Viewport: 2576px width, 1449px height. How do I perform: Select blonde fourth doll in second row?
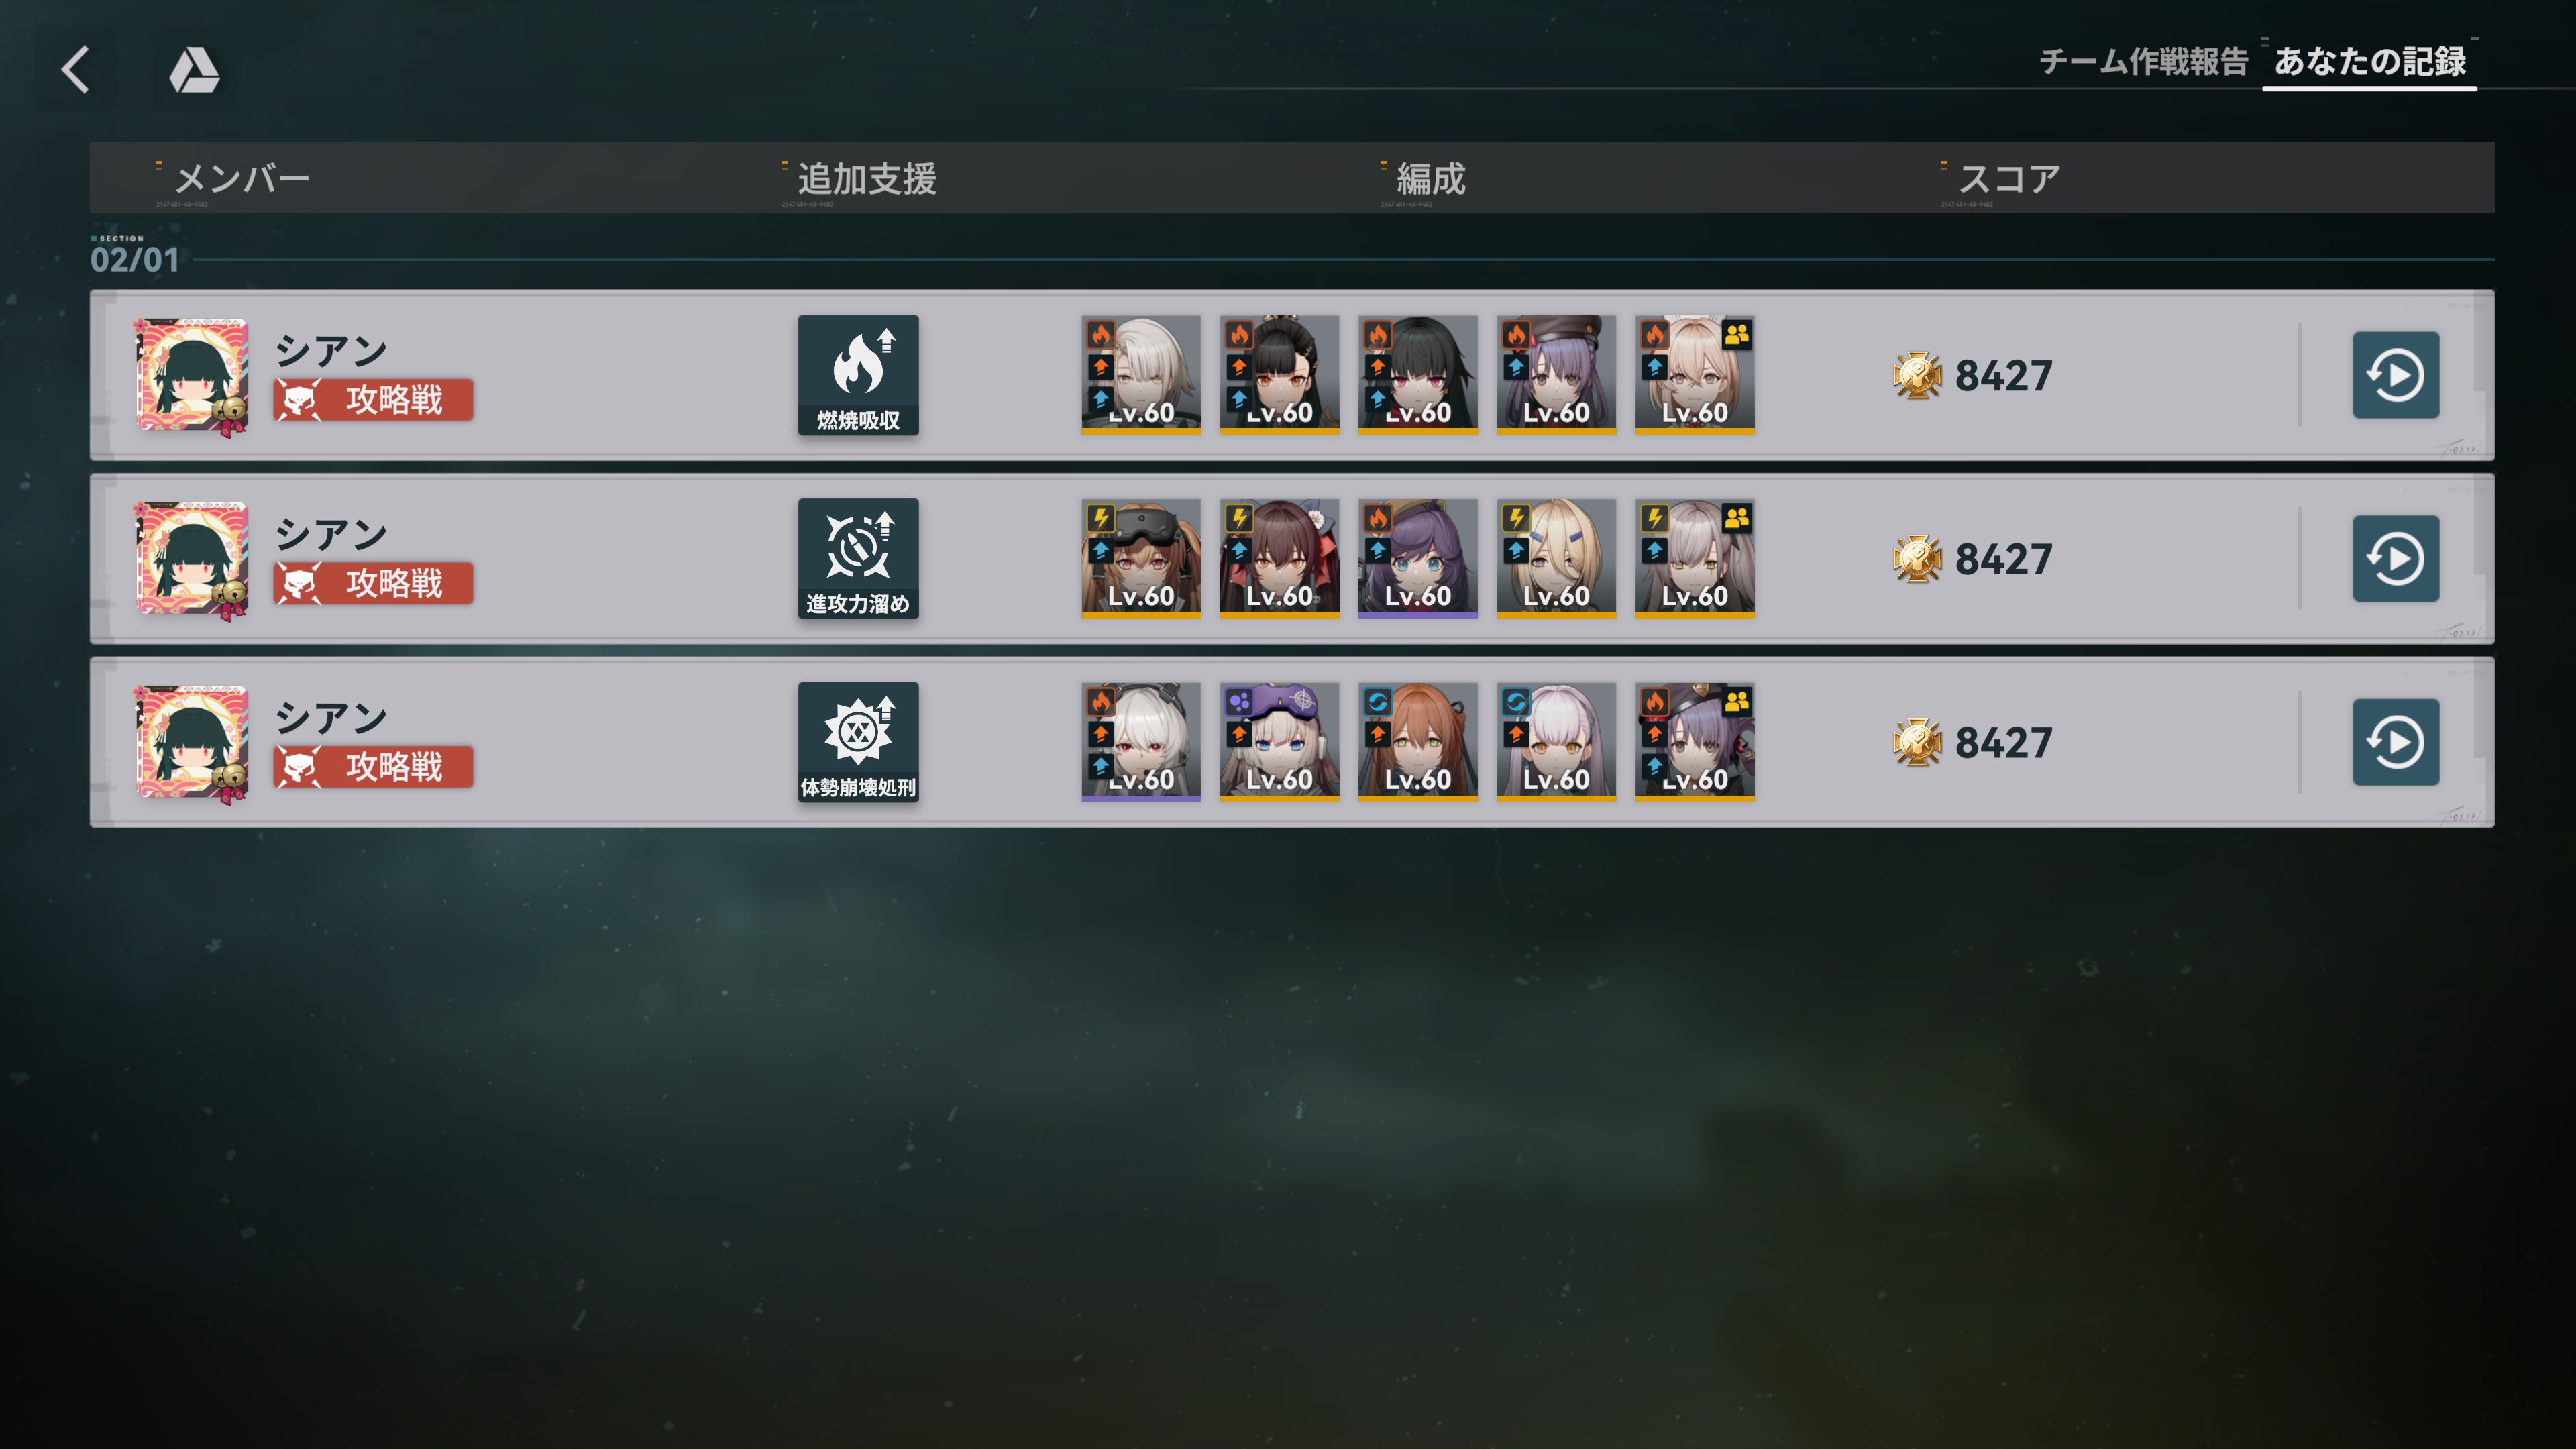tap(1555, 558)
